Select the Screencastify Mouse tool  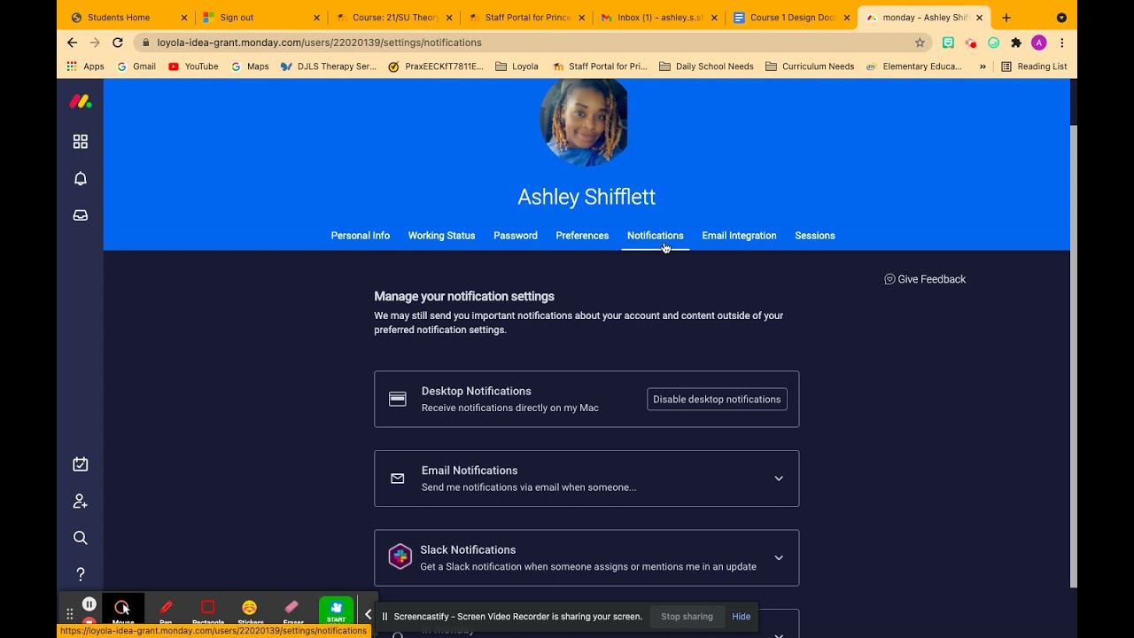[122, 609]
